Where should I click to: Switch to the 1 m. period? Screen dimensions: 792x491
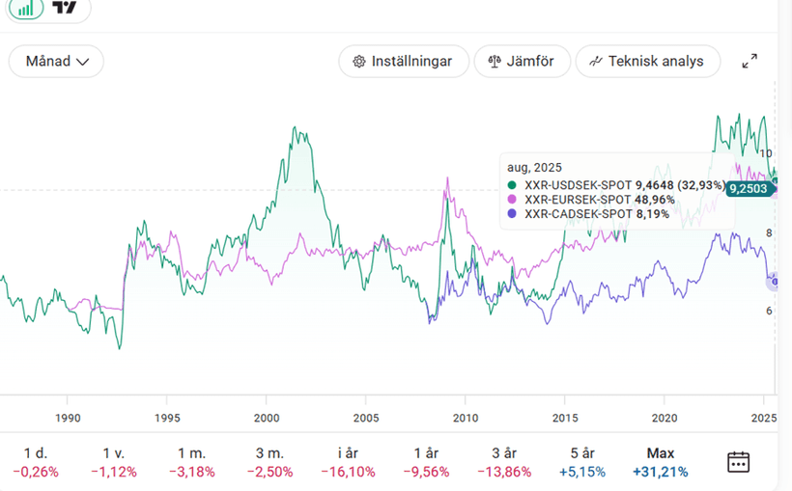coord(192,462)
